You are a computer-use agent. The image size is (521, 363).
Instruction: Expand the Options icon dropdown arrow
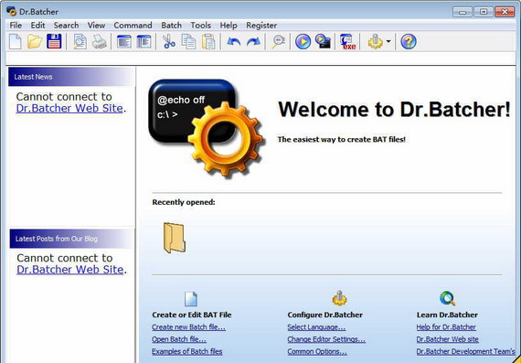388,42
